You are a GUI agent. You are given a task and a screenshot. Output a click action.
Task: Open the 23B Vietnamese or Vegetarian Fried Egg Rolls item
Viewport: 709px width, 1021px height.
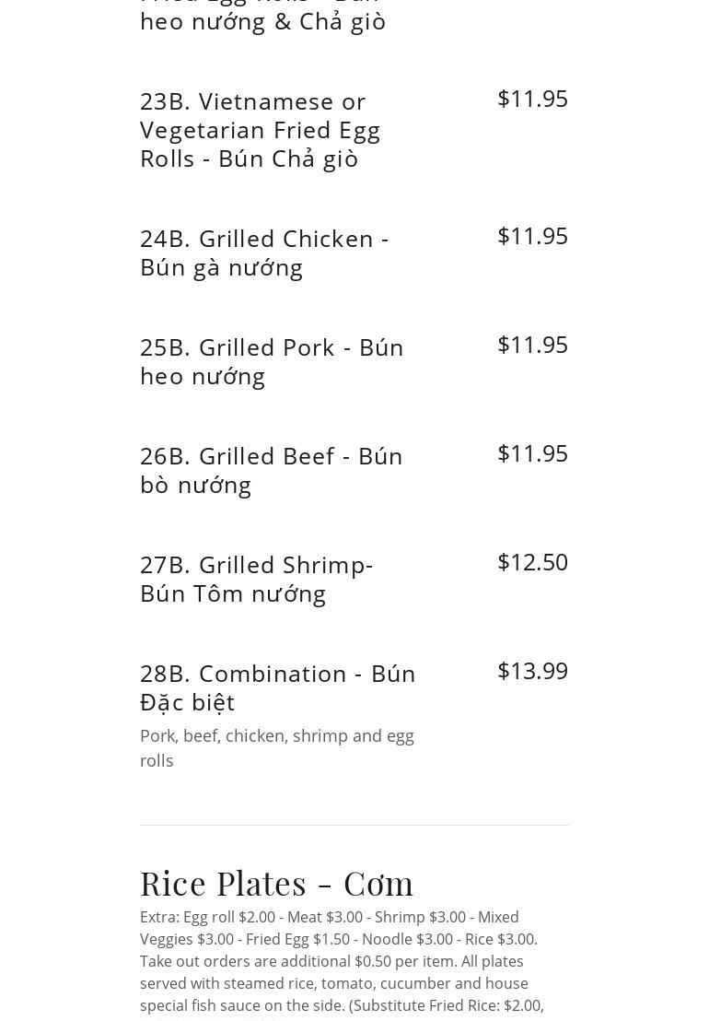[x=261, y=129]
